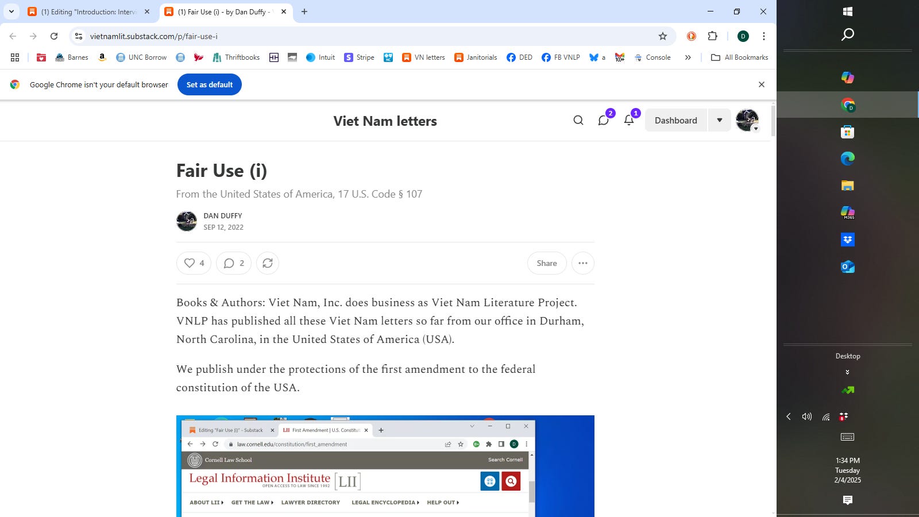Click the author avatar beside Dan Duffy
Screen dimensions: 919x517
[x=186, y=221]
